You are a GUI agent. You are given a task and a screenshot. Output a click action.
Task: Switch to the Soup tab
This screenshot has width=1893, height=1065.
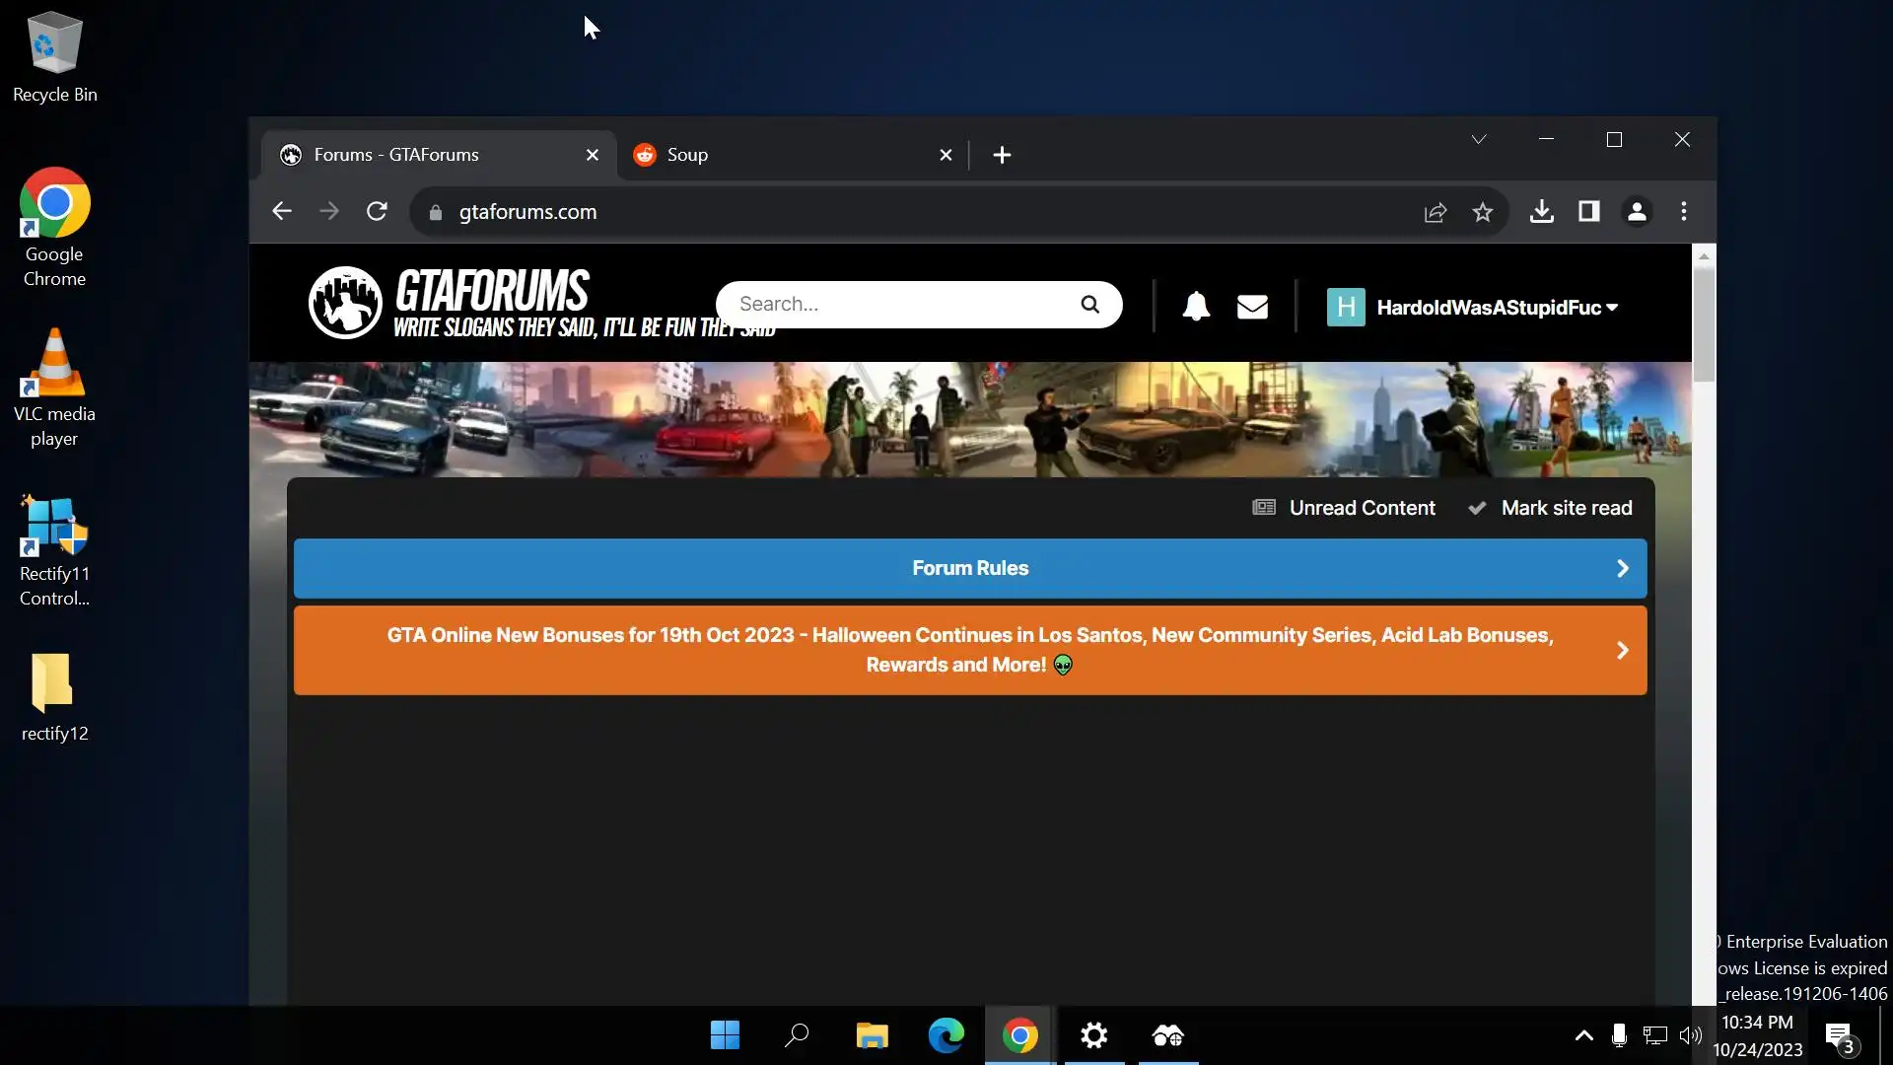pyautogui.click(x=779, y=155)
